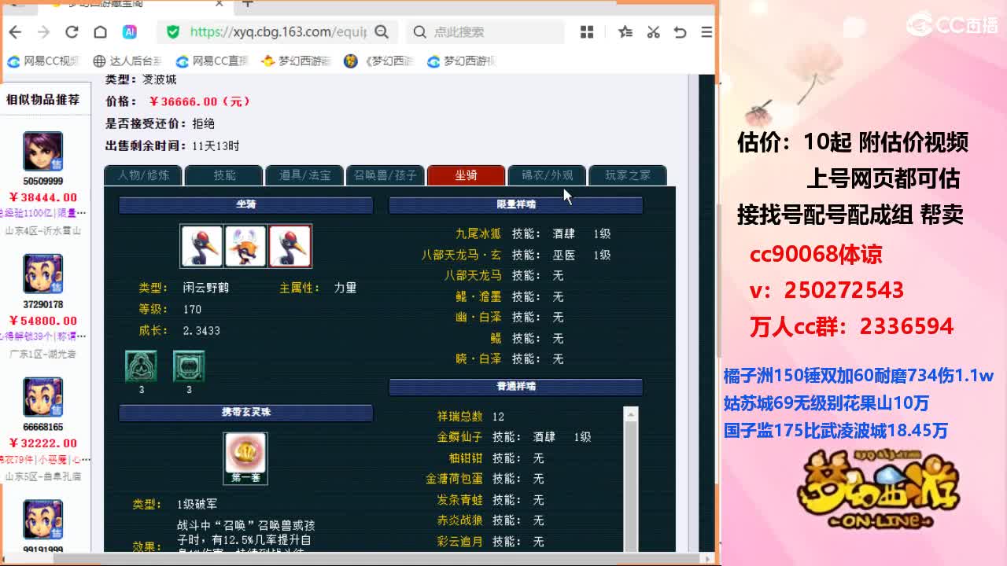
Task: Open the last 梦幻西游 bookmark
Action: pos(462,61)
